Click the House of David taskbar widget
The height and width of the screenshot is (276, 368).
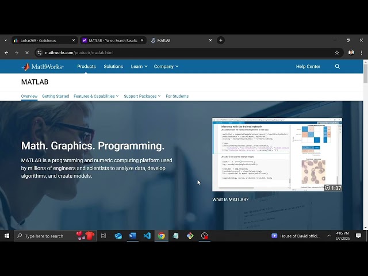tap(296, 236)
